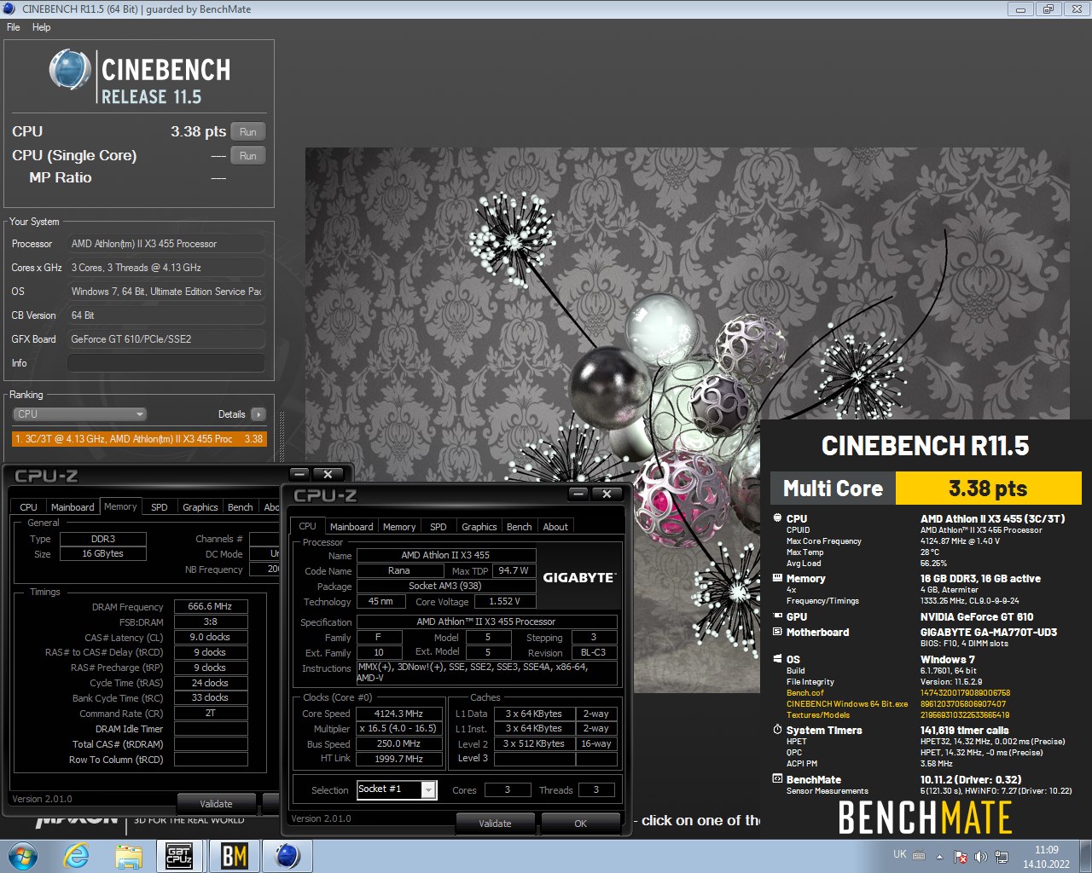The width and height of the screenshot is (1092, 873).
Task: Minimize back CPU-Z Memory window
Action: (299, 474)
